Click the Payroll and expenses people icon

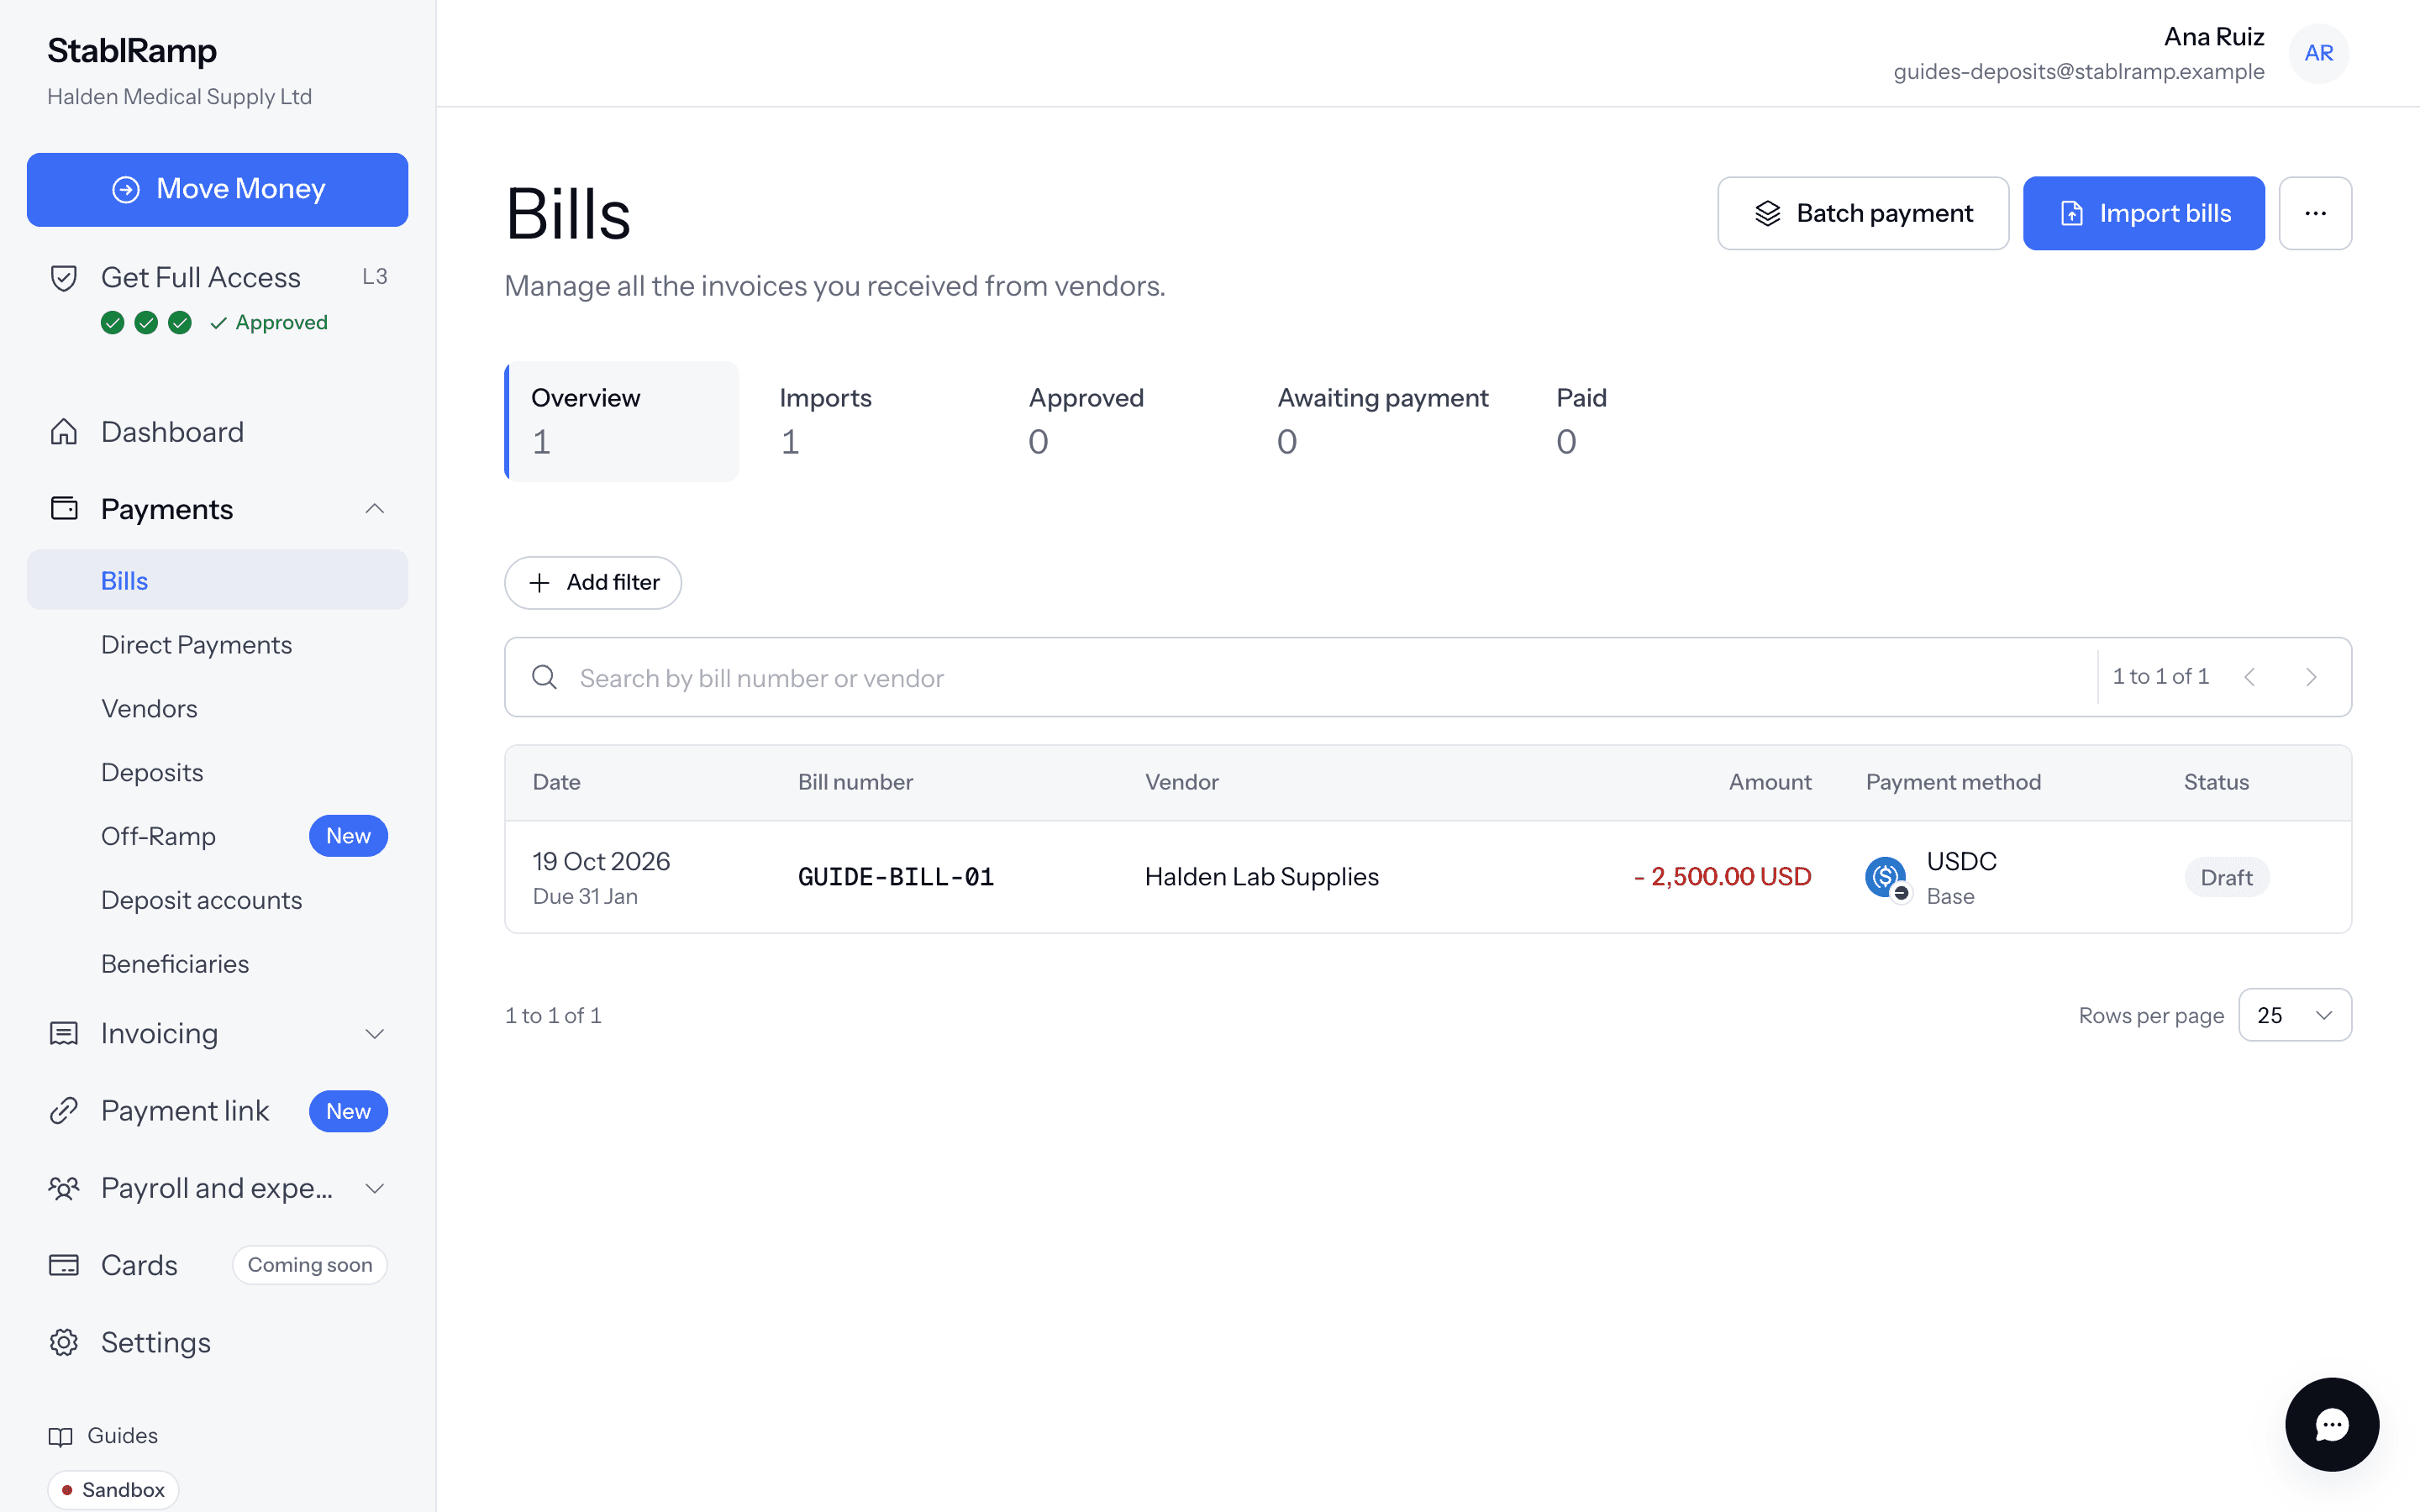tap(64, 1188)
